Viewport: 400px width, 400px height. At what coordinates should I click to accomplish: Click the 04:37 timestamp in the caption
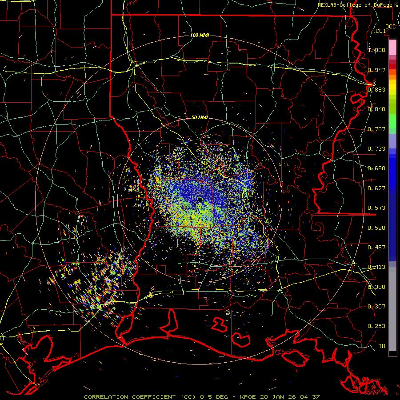[310, 397]
